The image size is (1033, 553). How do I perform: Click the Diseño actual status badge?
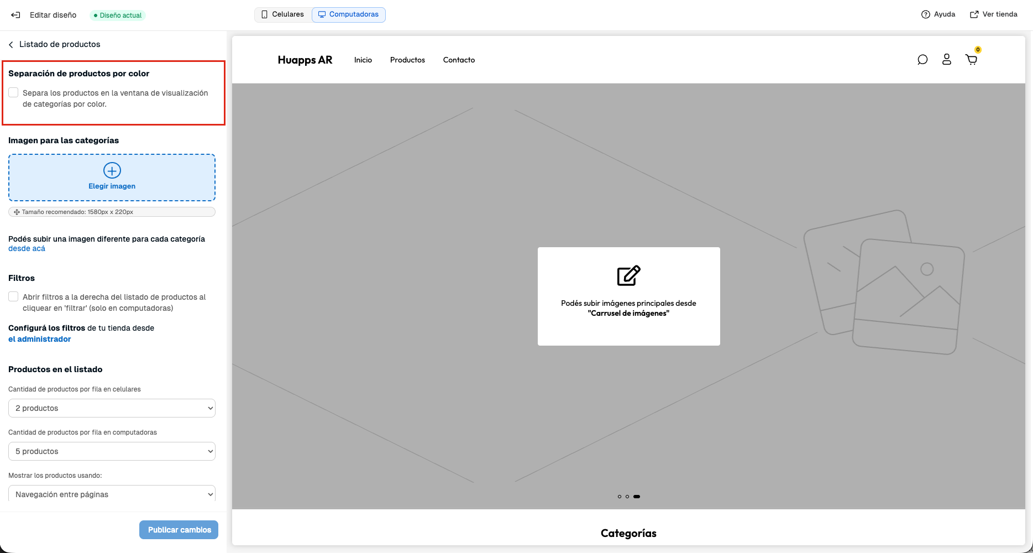(x=118, y=15)
